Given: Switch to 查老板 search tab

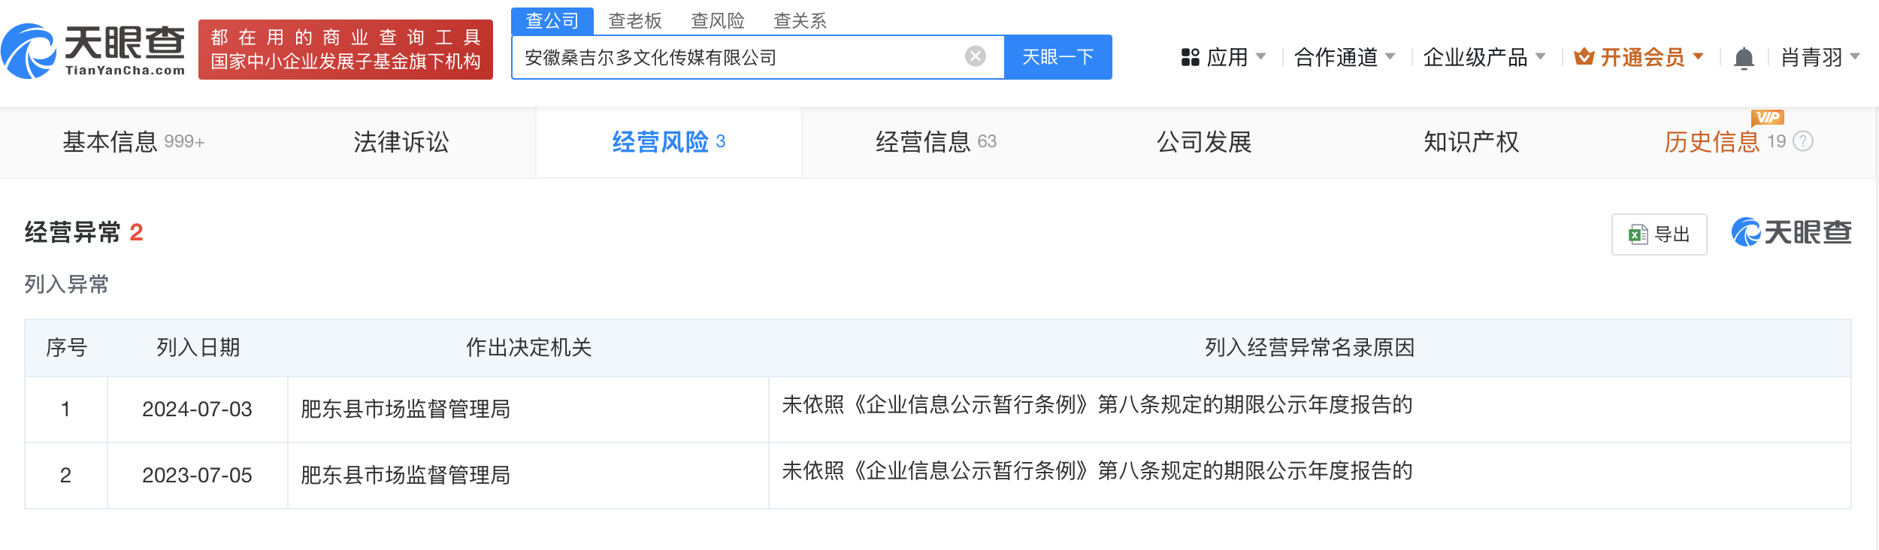Looking at the screenshot, I should coord(635,21).
